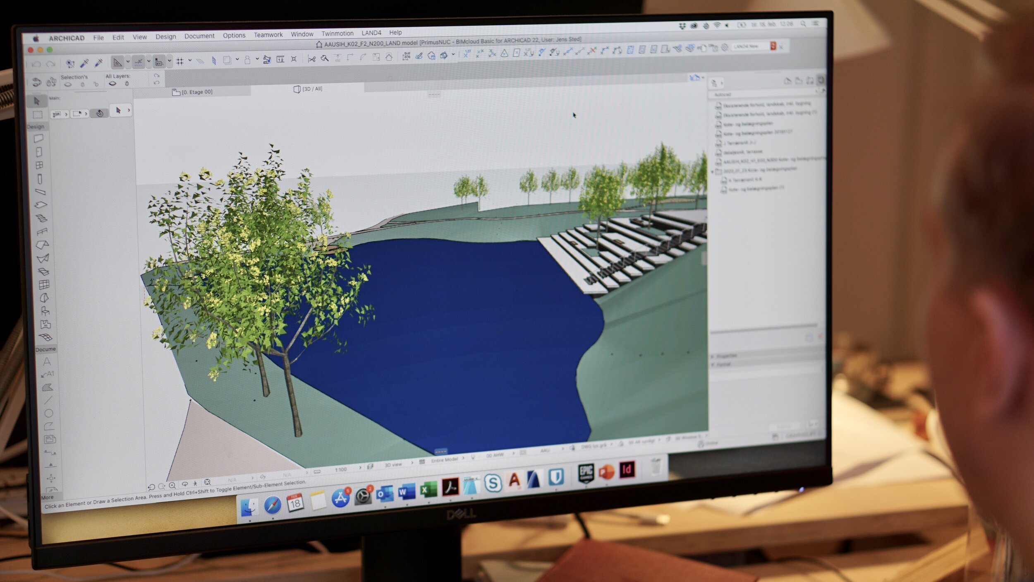Screen dimensions: 1034x582
Task: Select the Fill tool in the Document toolbox
Action: pos(48,387)
